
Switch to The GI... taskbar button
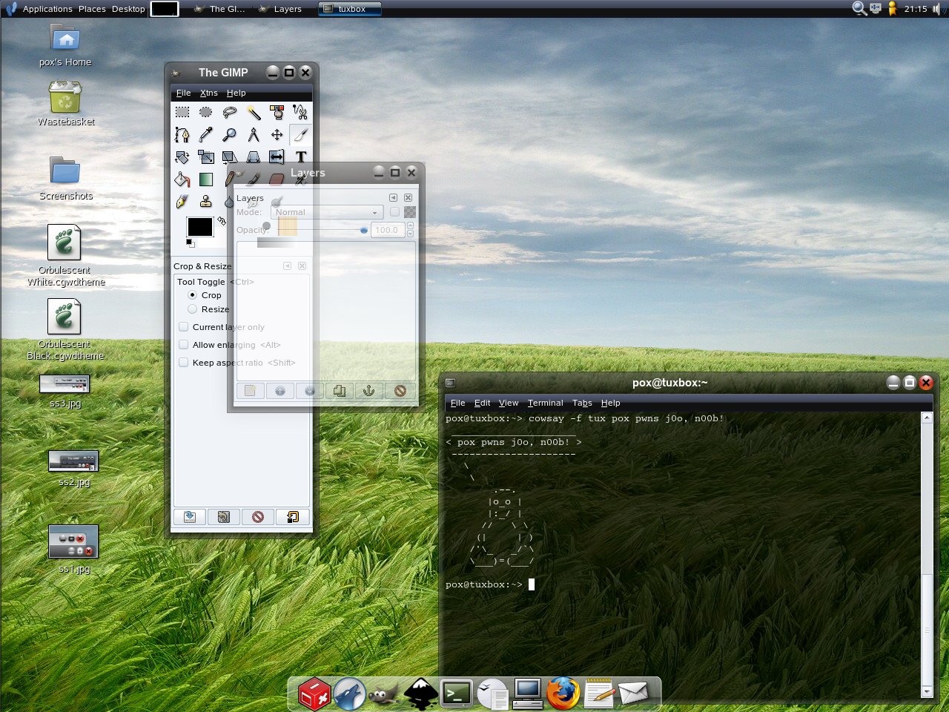coord(219,9)
